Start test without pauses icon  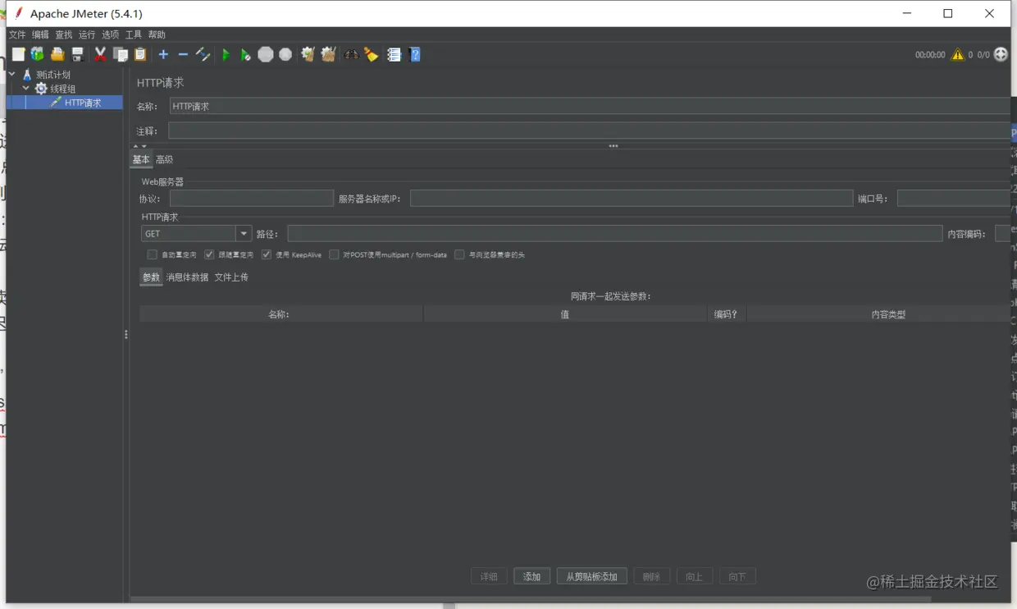245,54
